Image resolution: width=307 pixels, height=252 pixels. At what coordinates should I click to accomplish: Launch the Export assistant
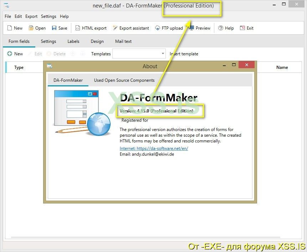click(x=131, y=28)
